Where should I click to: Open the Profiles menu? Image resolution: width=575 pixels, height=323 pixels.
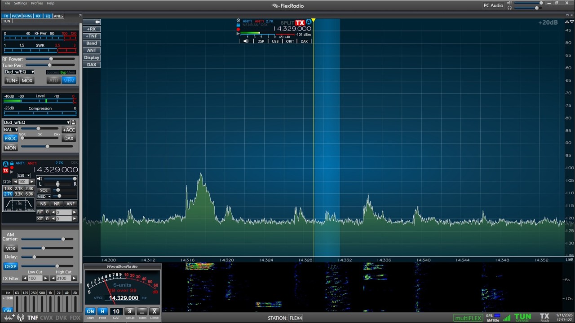point(37,3)
